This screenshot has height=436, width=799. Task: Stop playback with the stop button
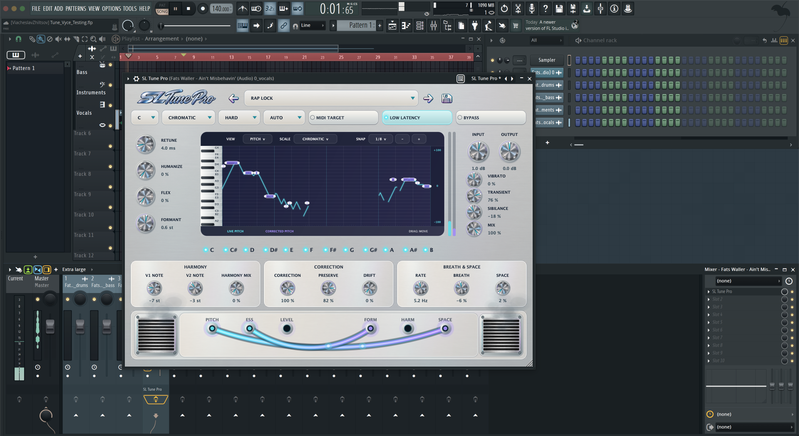point(189,8)
